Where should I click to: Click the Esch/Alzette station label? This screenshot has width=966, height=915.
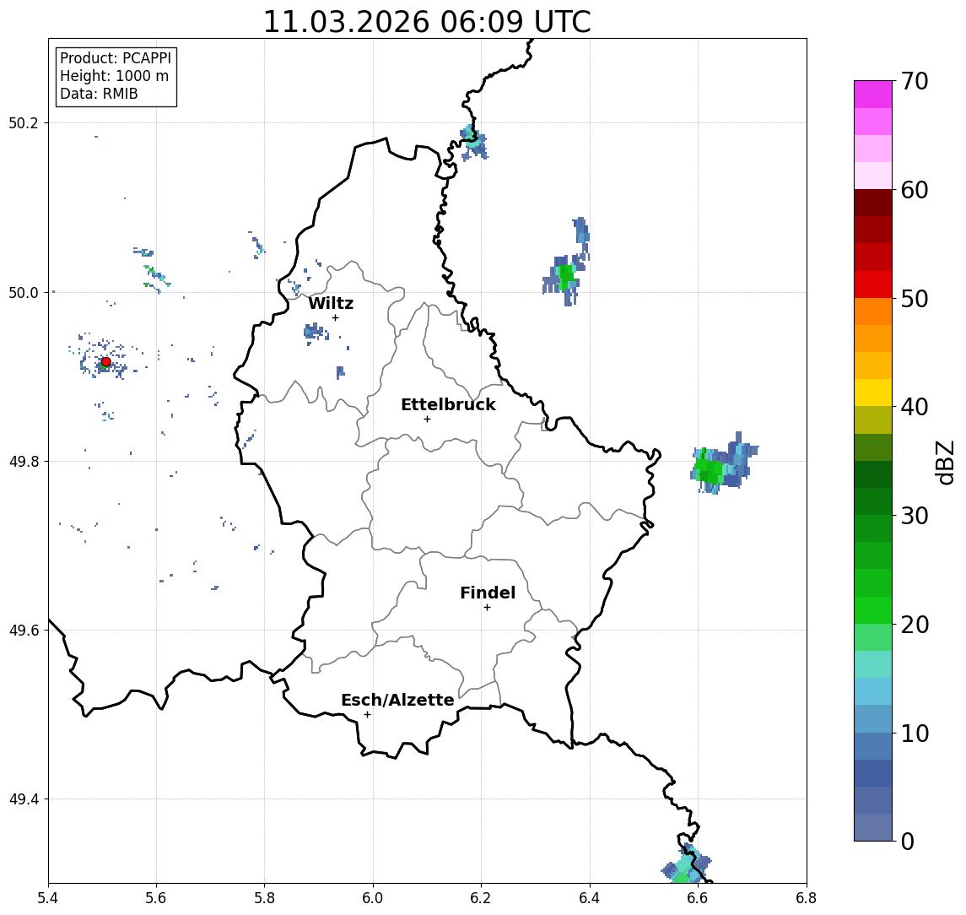(397, 700)
